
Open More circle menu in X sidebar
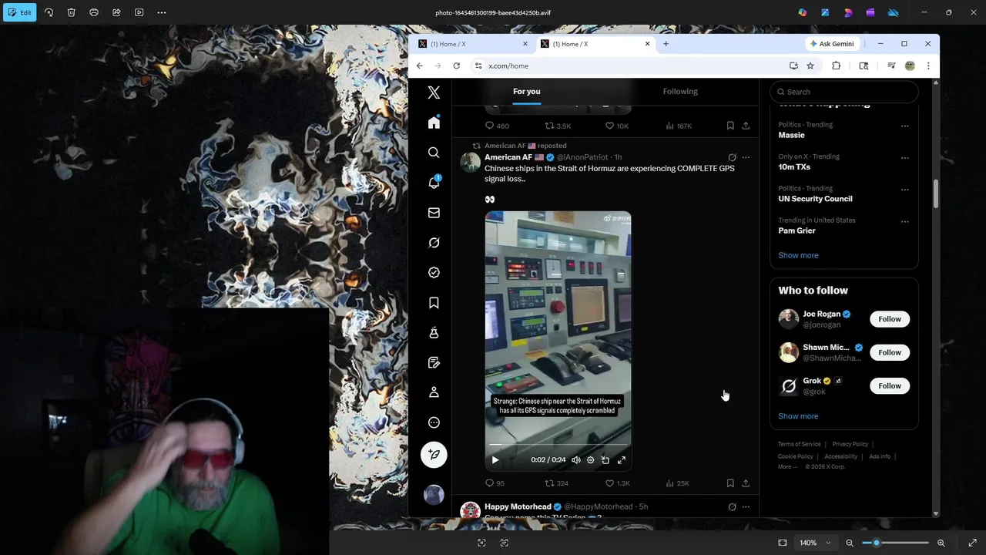tap(434, 422)
